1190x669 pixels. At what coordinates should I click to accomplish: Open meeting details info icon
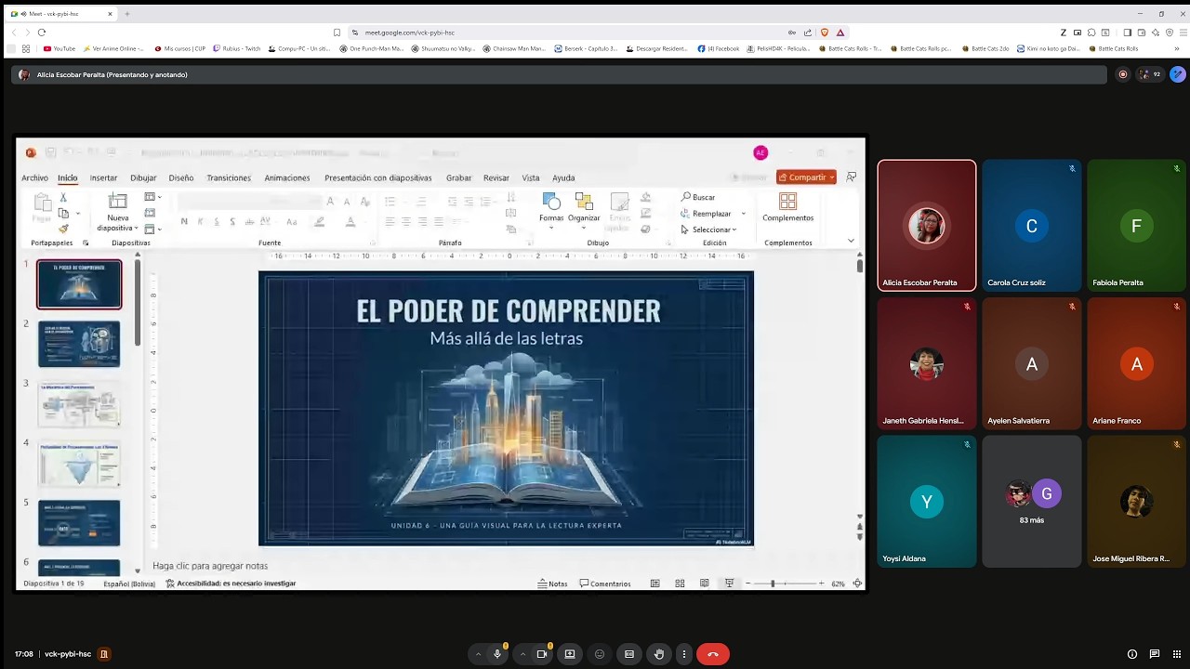(1131, 654)
